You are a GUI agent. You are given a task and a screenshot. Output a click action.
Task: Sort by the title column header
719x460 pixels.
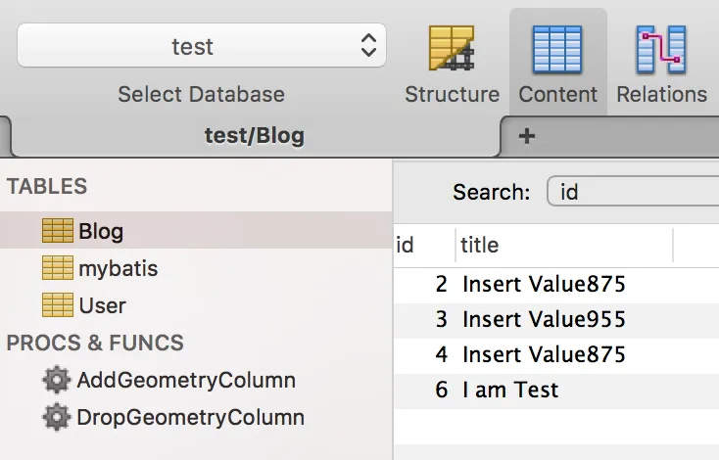563,245
